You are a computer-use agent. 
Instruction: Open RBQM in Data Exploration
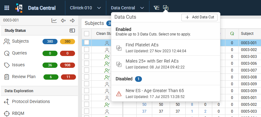(x=18, y=114)
